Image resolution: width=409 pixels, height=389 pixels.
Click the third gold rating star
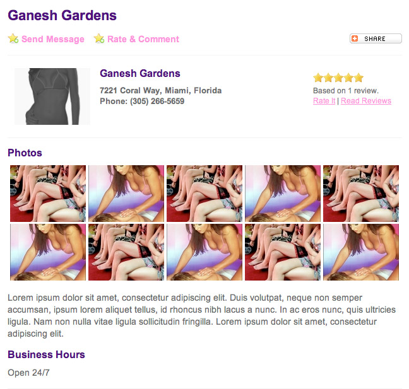click(x=338, y=78)
